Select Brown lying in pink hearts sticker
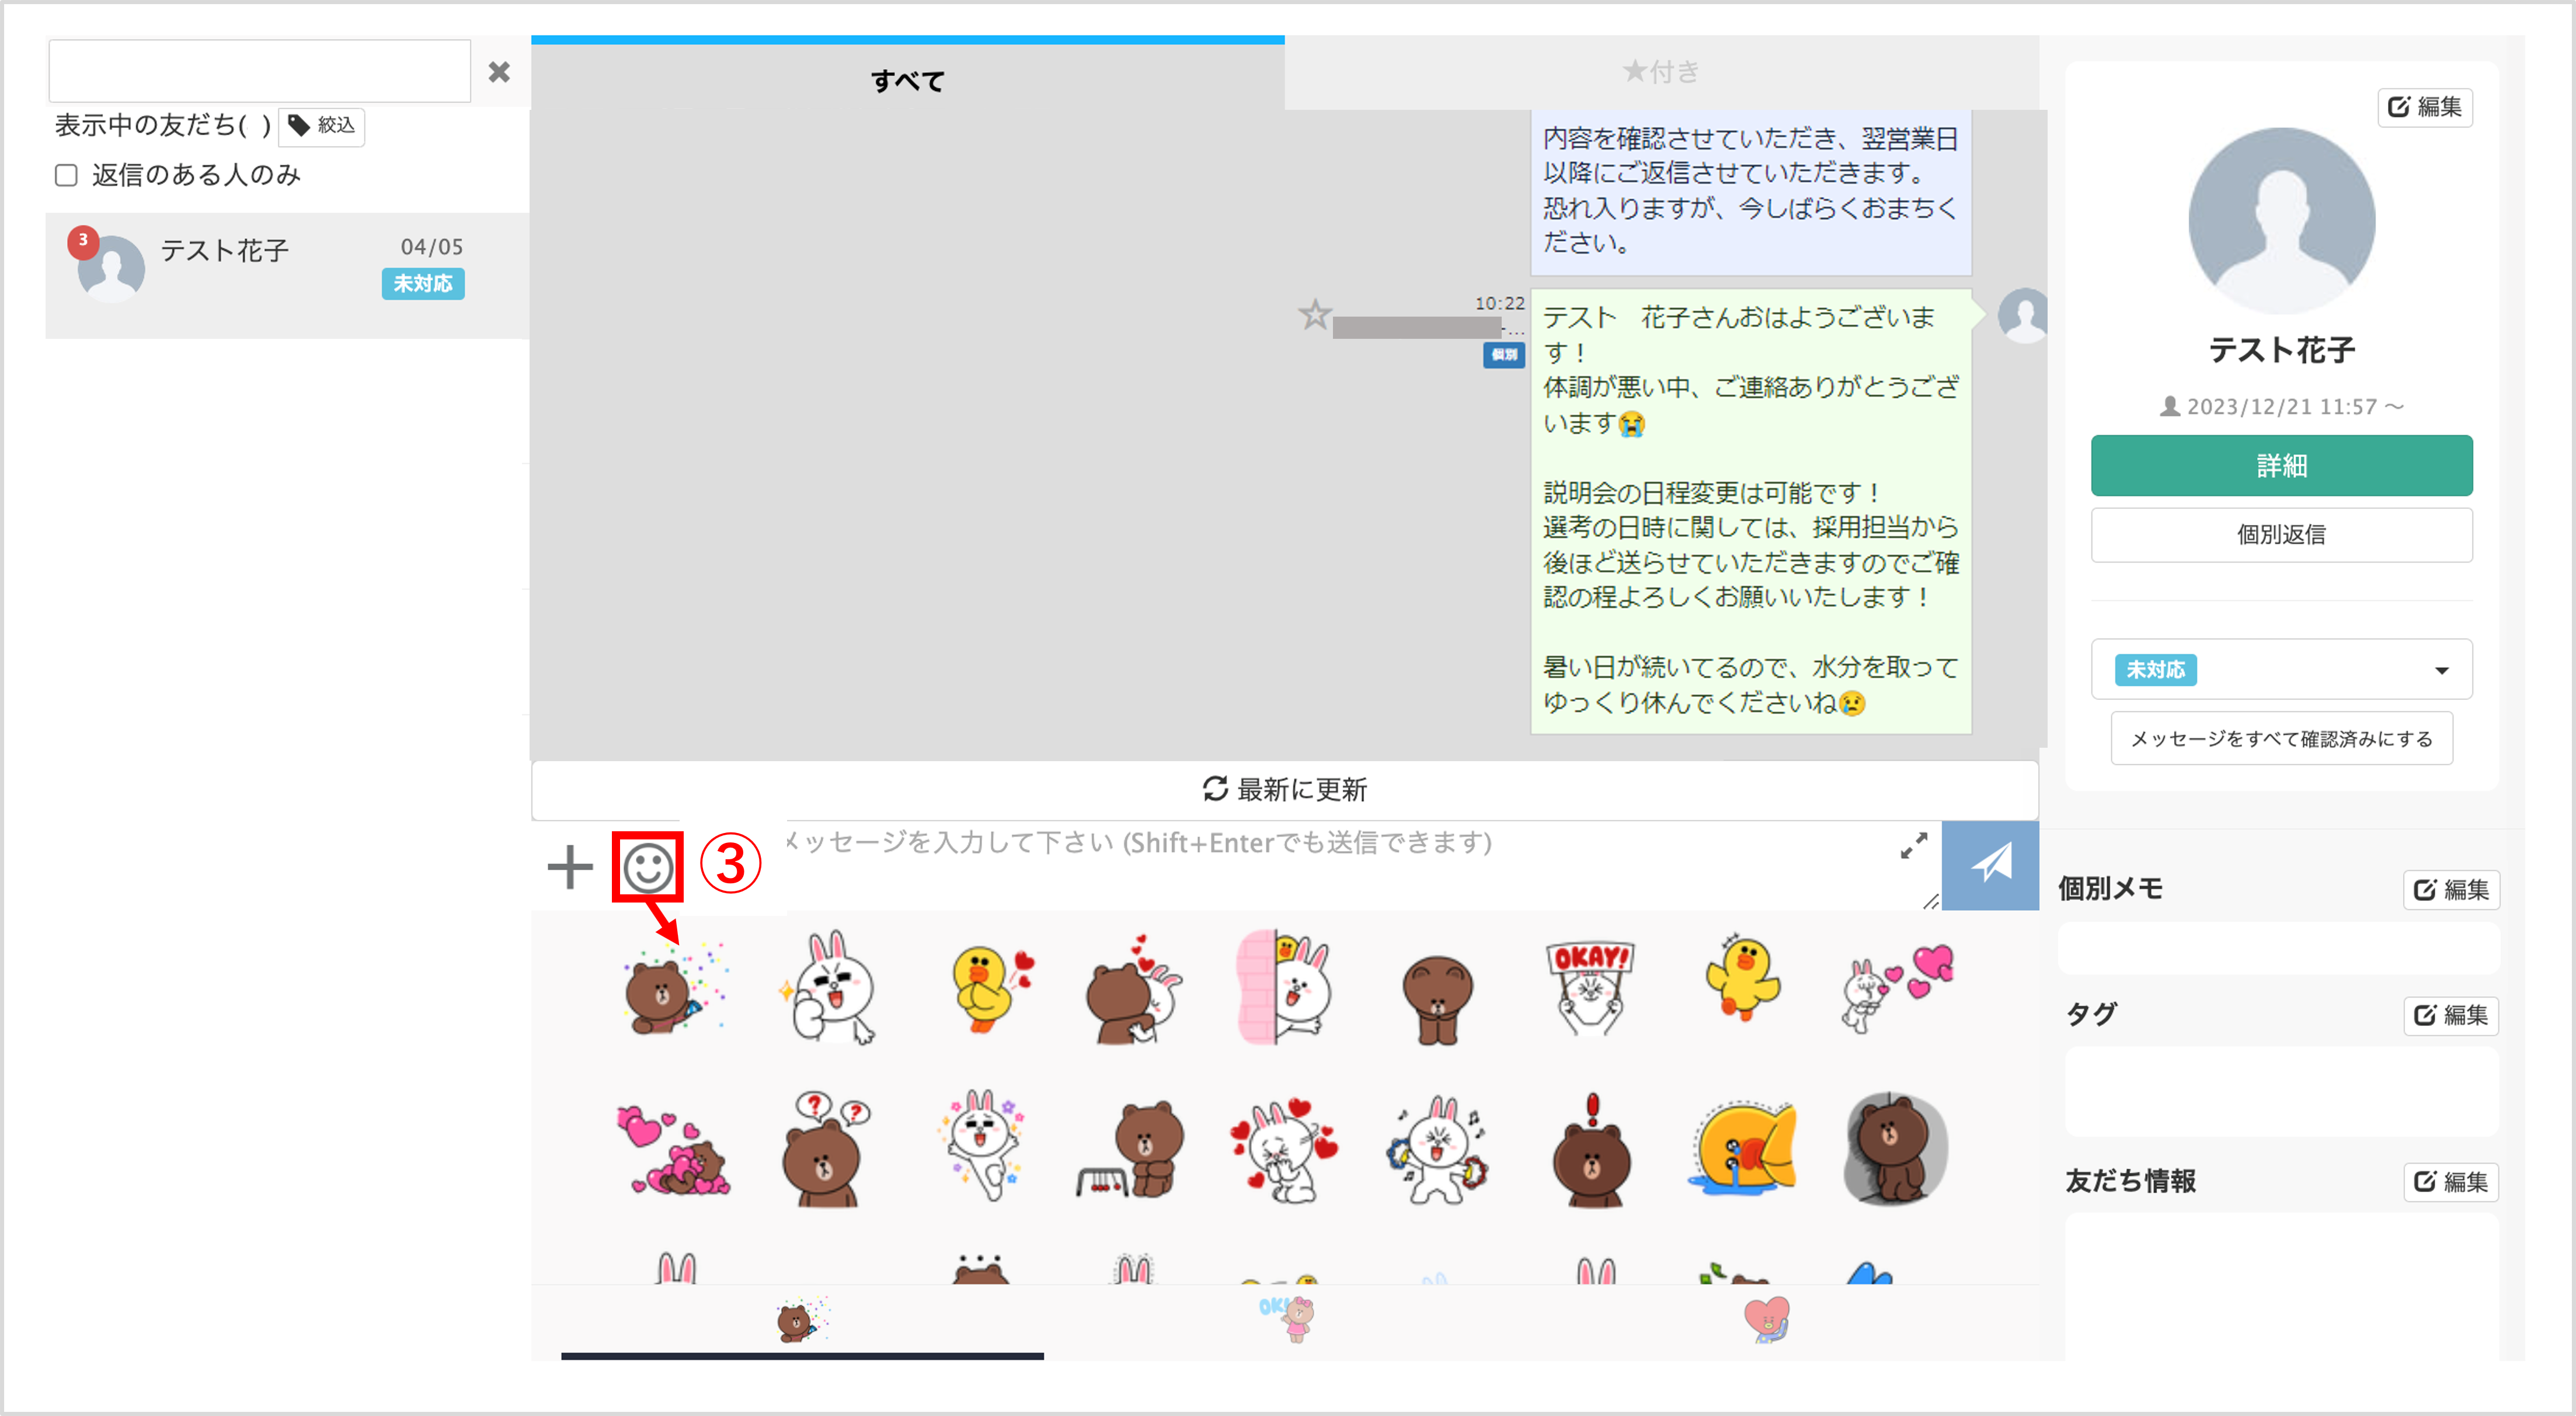Screen dimensions: 2576x1416 pyautogui.click(x=674, y=1149)
